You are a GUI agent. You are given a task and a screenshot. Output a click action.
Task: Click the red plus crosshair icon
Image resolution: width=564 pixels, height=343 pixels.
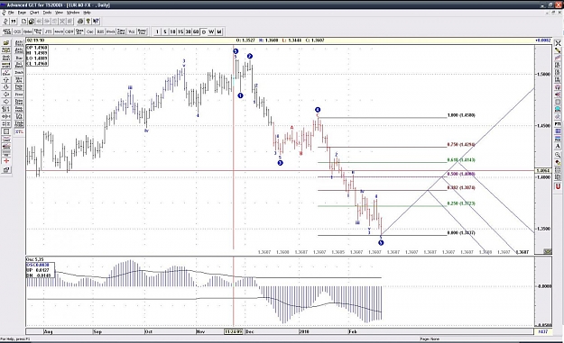(x=6, y=161)
